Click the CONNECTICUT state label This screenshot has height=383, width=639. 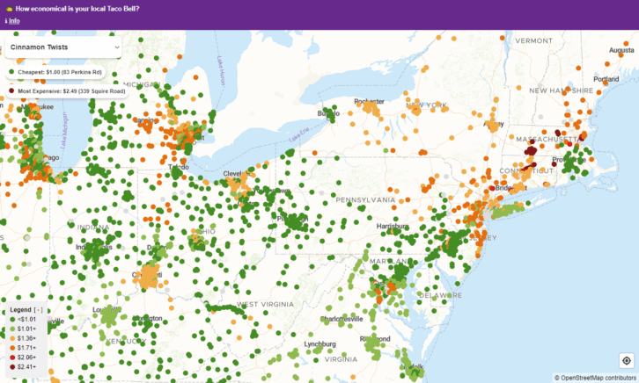pos(526,170)
